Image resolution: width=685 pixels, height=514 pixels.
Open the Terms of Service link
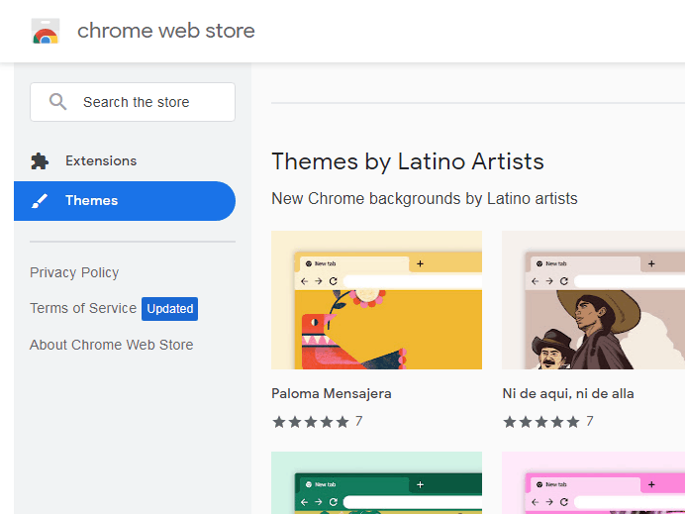coord(83,308)
